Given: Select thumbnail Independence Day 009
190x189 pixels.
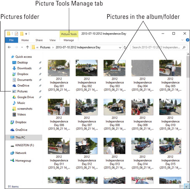Looking at the screenshot, I should 142,107.
